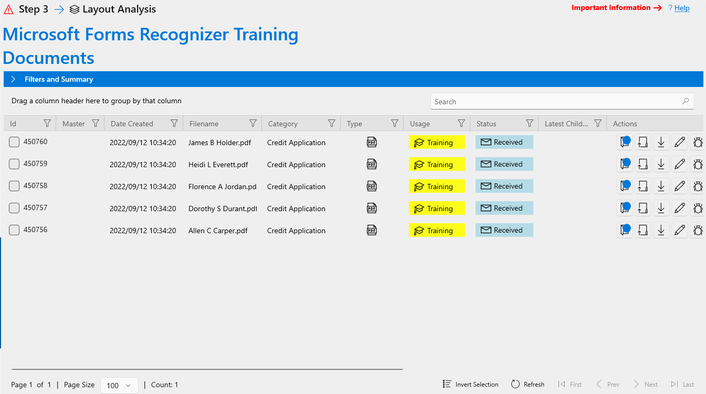The width and height of the screenshot is (706, 394).
Task: Click the bug debug icon for Dorothy S Durant row
Action: [x=698, y=208]
